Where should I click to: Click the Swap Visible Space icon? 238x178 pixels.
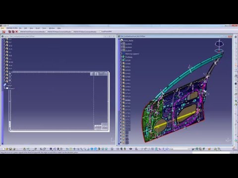tap(106, 149)
